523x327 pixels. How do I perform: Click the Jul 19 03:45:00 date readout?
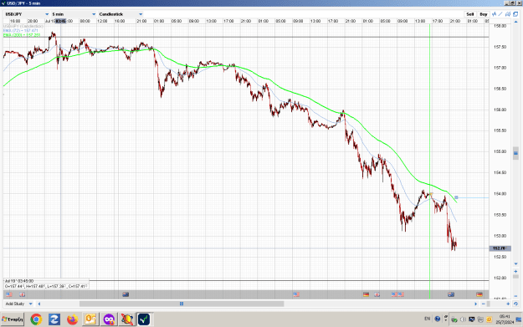[19, 281]
